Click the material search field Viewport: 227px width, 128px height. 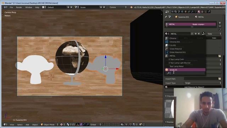coord(185,73)
